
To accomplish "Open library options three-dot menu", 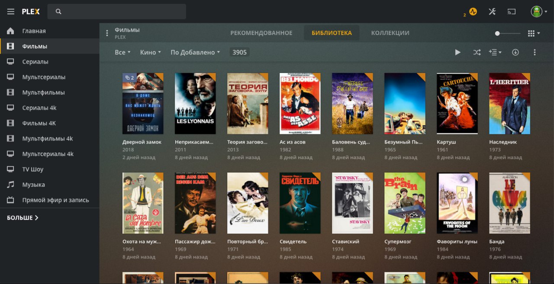I will click(535, 52).
